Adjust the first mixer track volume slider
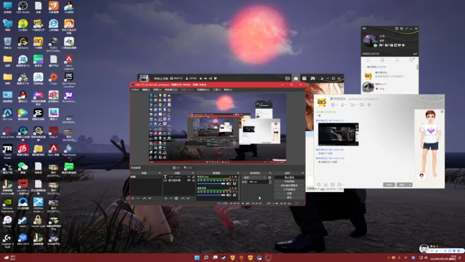 pyautogui.click(x=211, y=183)
